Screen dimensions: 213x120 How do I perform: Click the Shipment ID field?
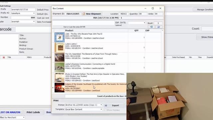coord(73,14)
